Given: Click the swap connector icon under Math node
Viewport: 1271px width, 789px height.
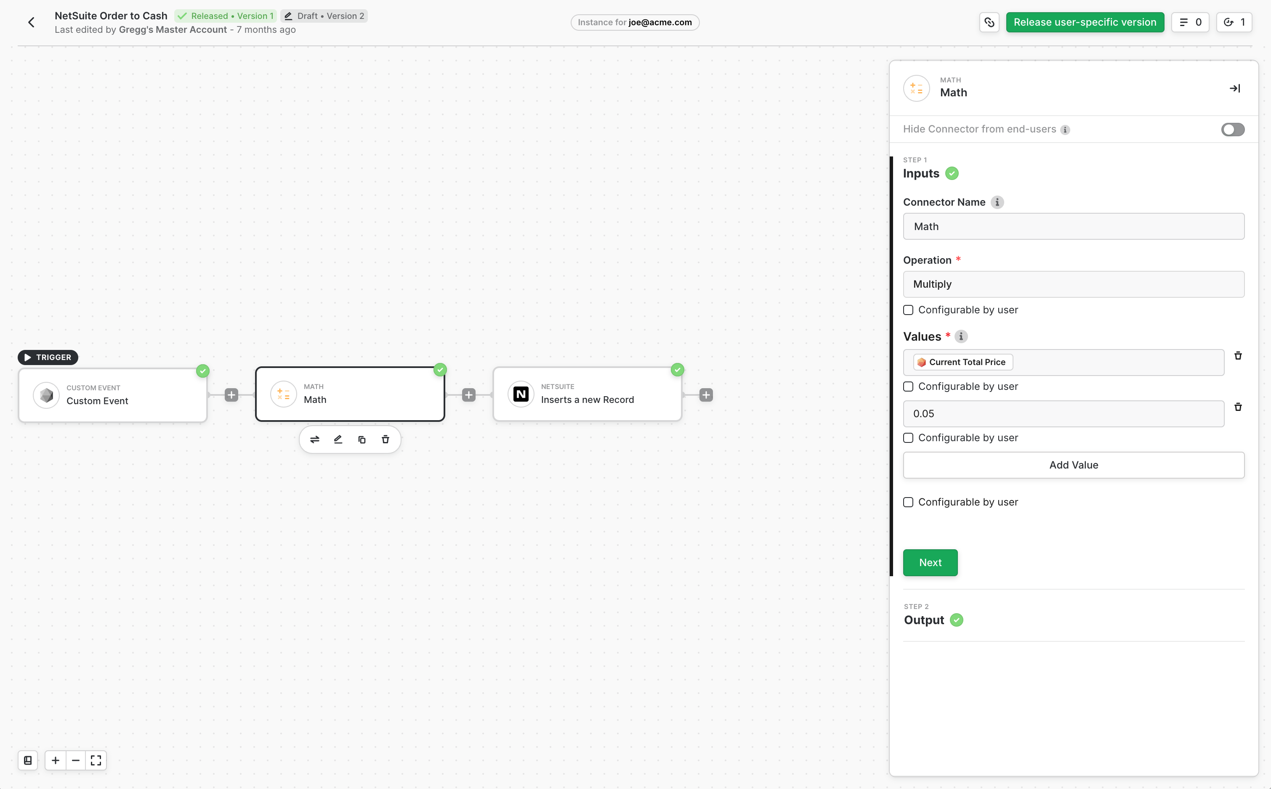Looking at the screenshot, I should pos(314,440).
